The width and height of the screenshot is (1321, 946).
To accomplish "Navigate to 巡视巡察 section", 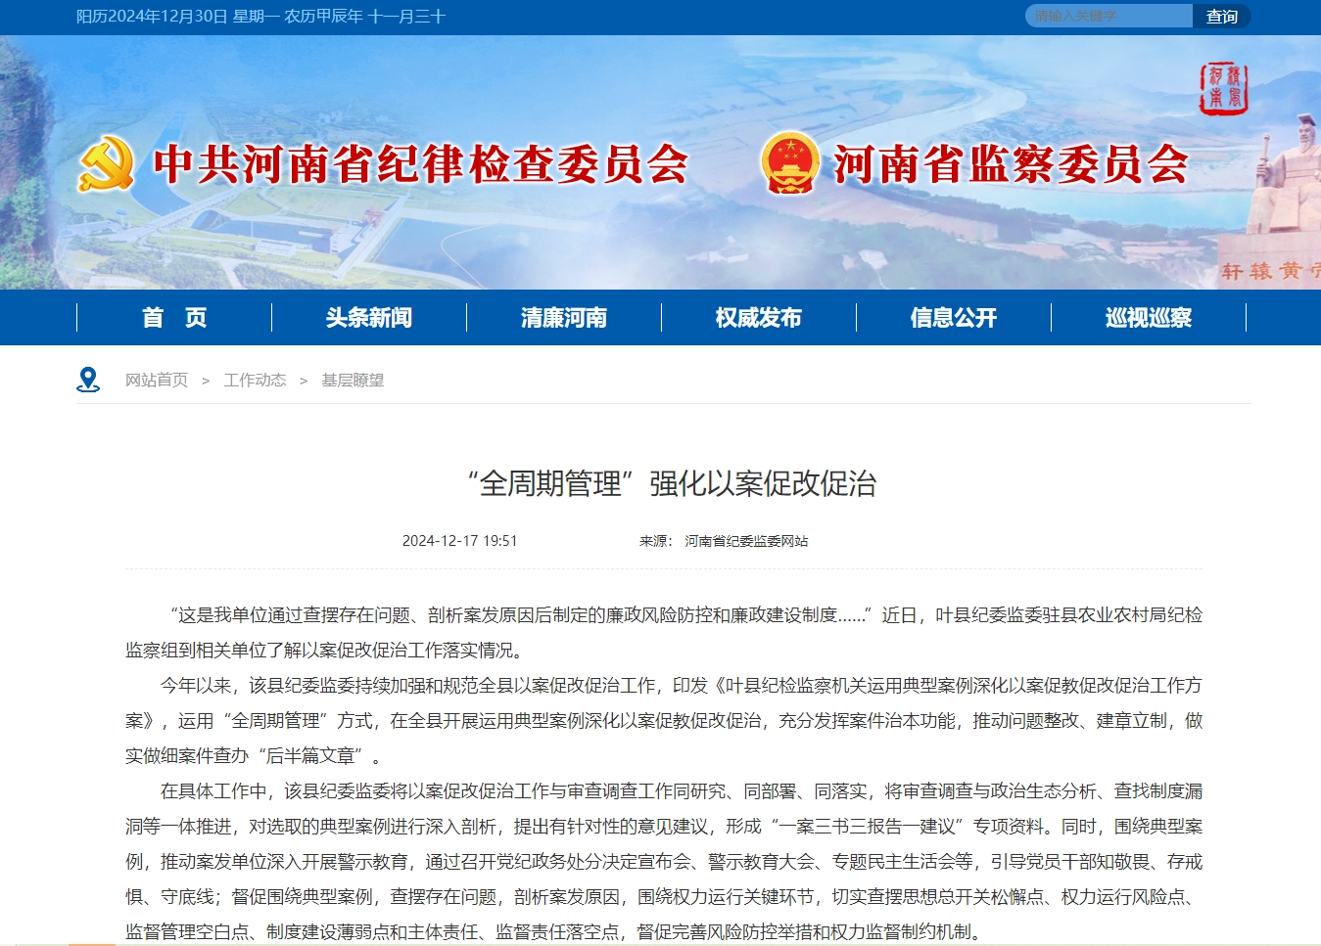I will point(1149,318).
